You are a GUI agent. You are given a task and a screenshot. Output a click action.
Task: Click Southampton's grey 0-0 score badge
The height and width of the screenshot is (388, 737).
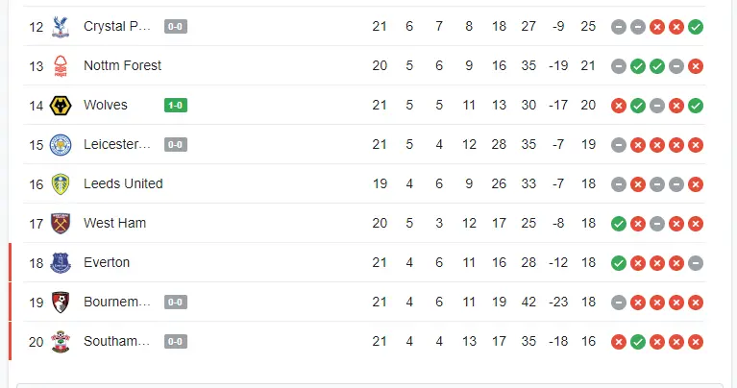point(176,341)
